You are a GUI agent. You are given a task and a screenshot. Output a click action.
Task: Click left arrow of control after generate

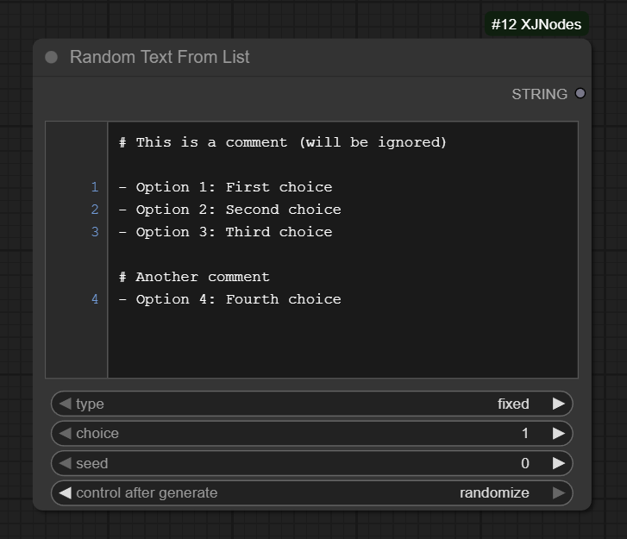pos(66,492)
